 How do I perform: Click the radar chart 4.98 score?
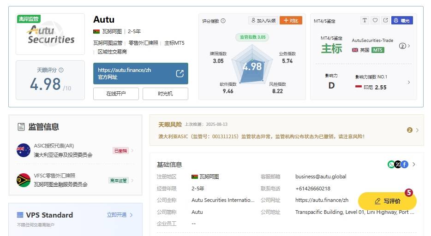tap(252, 66)
